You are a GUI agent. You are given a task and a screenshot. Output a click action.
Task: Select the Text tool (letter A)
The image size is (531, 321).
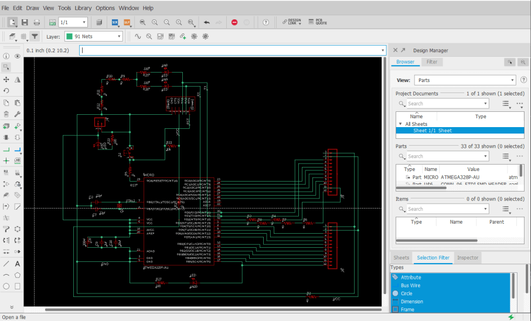pyautogui.click(x=18, y=264)
